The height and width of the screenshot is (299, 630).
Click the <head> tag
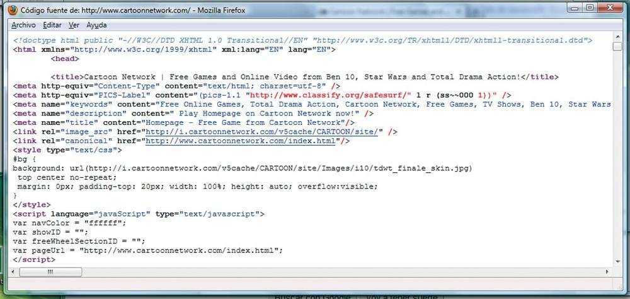coord(65,59)
